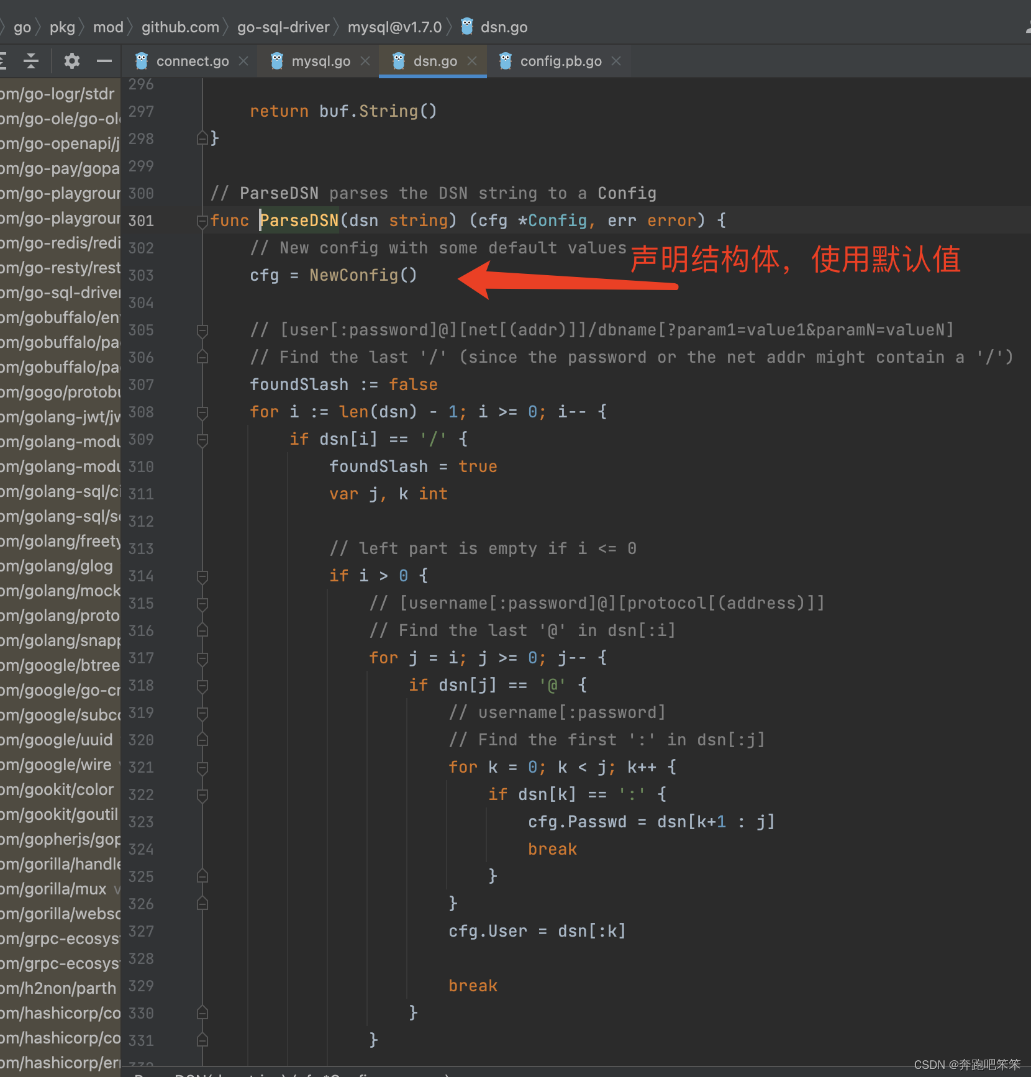Click the gopher icon on mysql.go tab

[x=277, y=61]
